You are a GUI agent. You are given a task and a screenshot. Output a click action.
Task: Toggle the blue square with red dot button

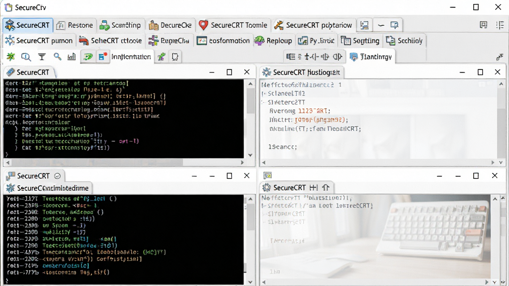[103, 57]
